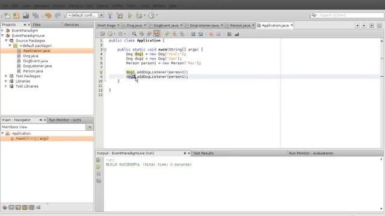Screen dimensions: 385x216
Task: Click the Uncomment icon in editor toolbar
Action: [x=236, y=34]
